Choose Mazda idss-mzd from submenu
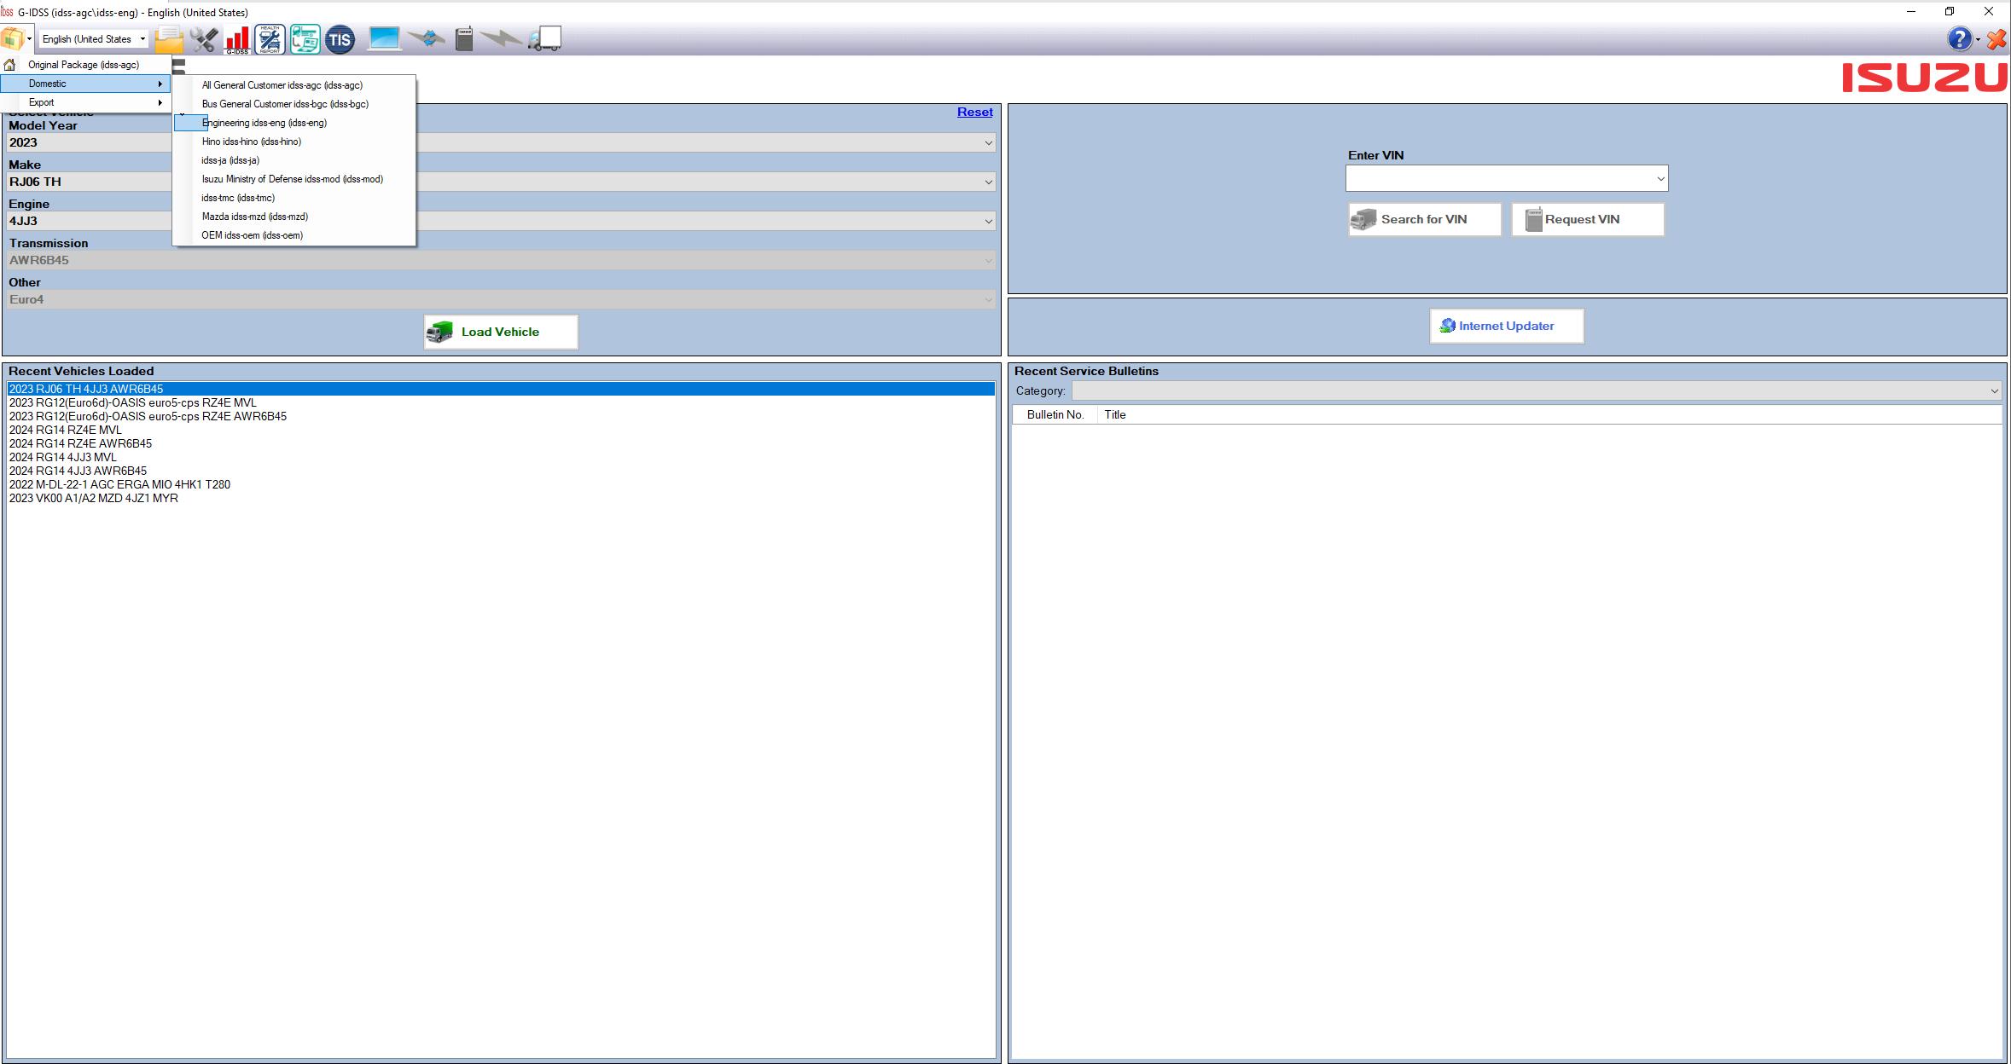Image resolution: width=2011 pixels, height=1064 pixels. (x=254, y=217)
